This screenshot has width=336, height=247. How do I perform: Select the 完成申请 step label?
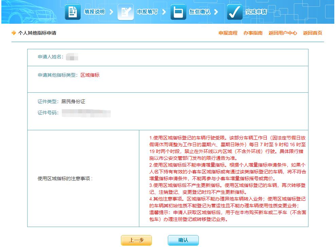point(257,11)
